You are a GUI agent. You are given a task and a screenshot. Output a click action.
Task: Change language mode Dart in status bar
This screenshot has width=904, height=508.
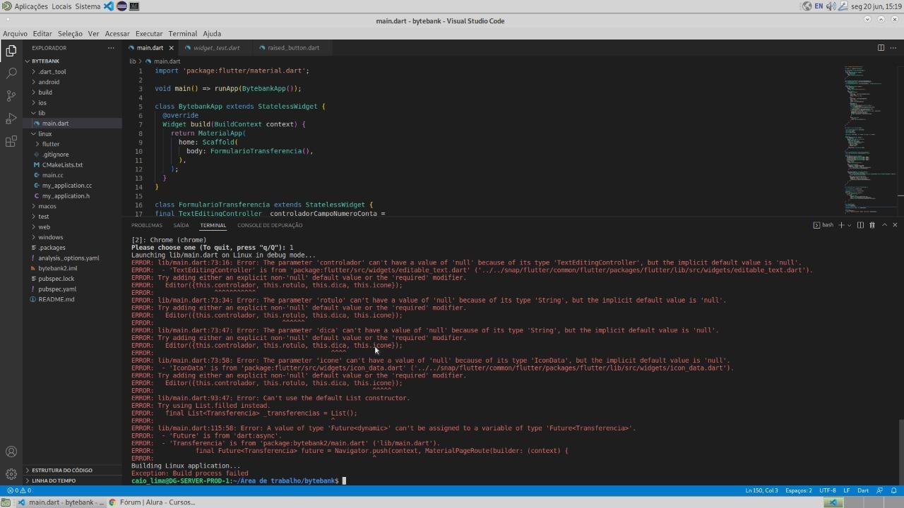pyautogui.click(x=863, y=490)
